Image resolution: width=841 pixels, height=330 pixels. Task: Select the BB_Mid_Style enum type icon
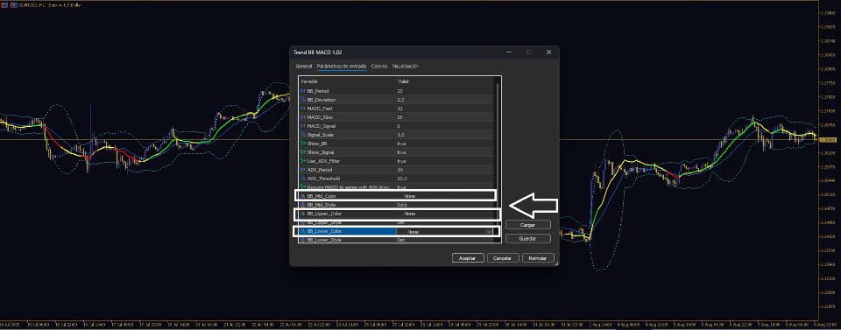coord(303,205)
